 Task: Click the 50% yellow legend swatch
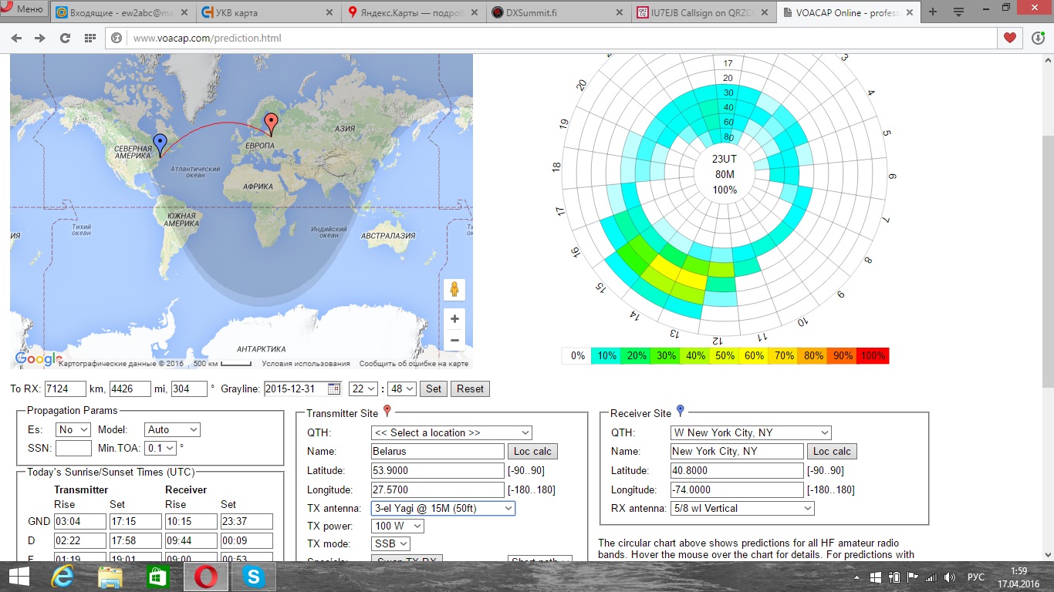(725, 356)
